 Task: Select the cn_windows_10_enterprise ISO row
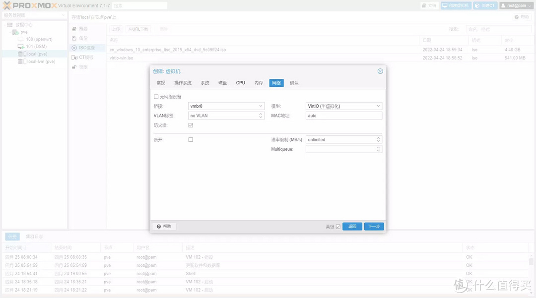point(319,50)
